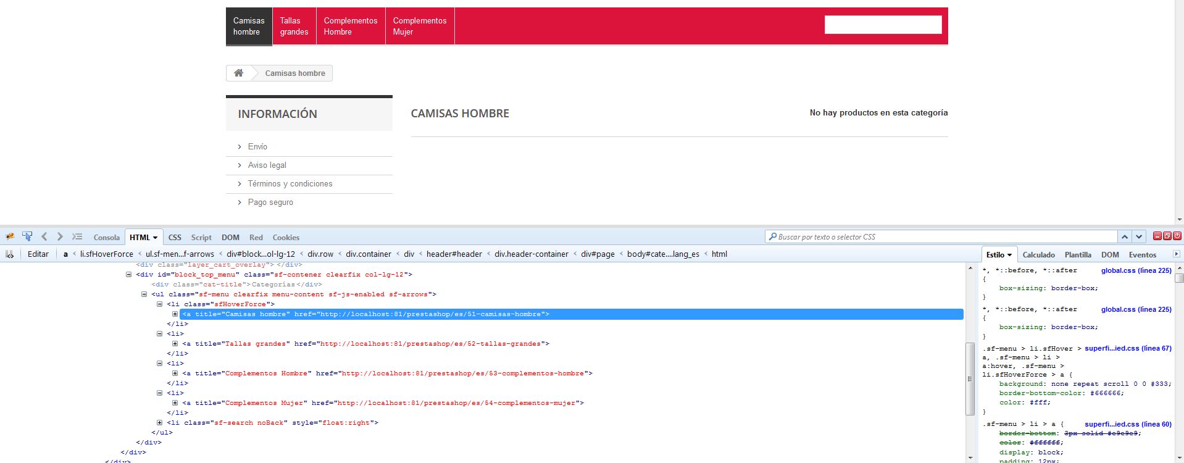Deactivate Firebug with the power icon
Screen dimensions: 1184x463
[1177, 236]
